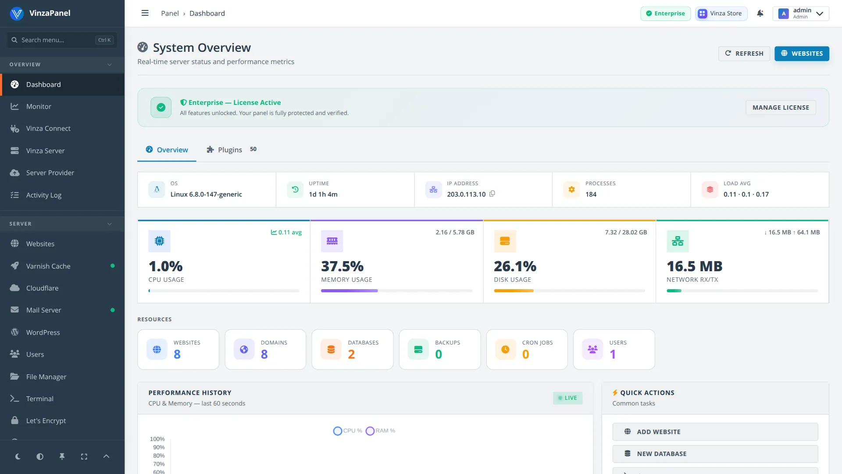842x474 pixels.
Task: Click ADD WEBSITE quick action
Action: (715, 432)
